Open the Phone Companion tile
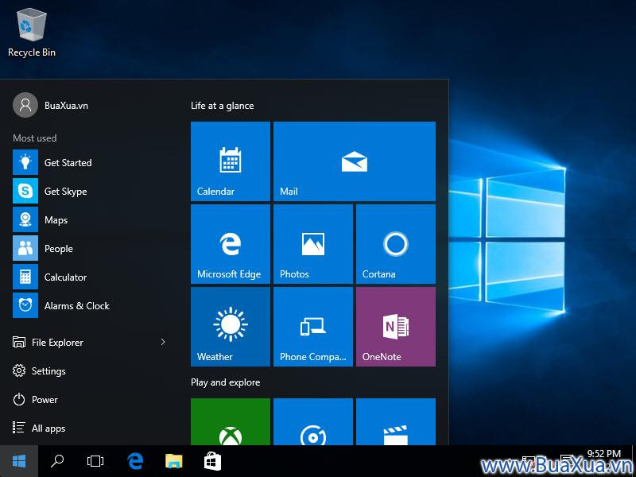Image resolution: width=636 pixels, height=477 pixels. [x=313, y=327]
